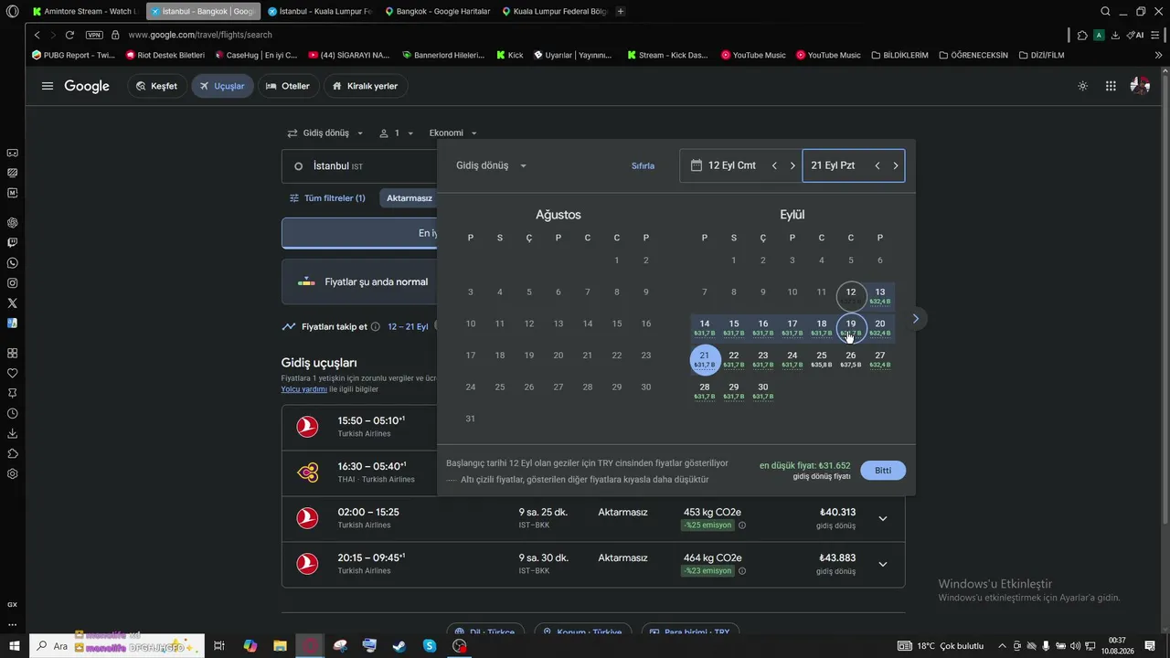Open the PUBG Report bookmark
The image size is (1170, 658).
[73, 55]
